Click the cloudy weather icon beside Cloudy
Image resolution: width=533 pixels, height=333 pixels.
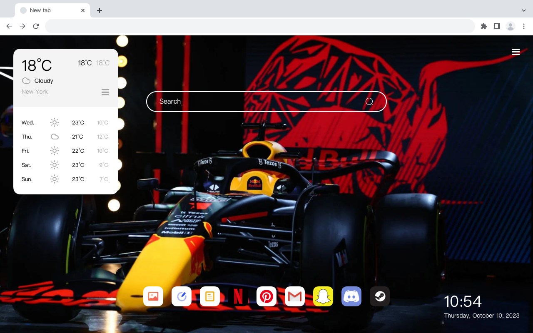point(26,81)
